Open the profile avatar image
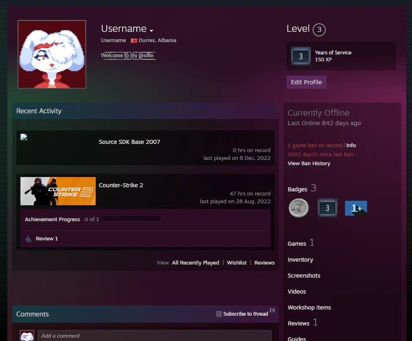The height and width of the screenshot is (341, 412). click(52, 54)
